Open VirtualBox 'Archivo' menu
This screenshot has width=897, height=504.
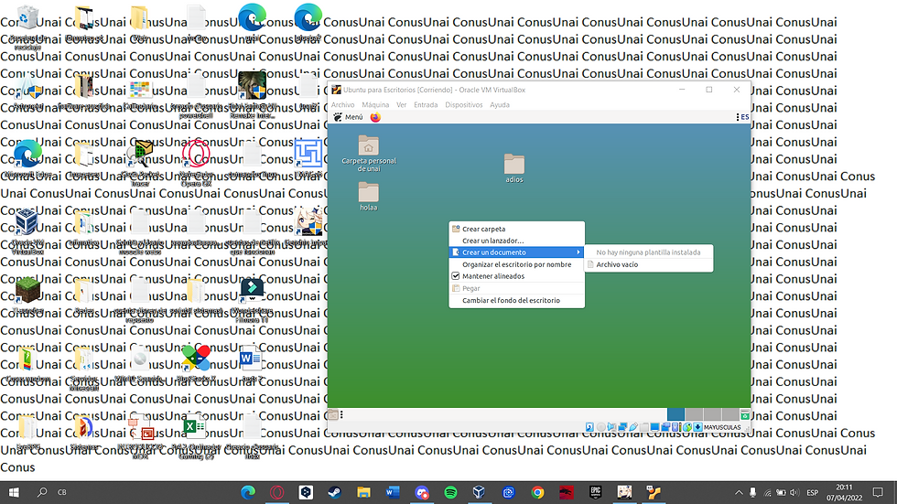pos(342,104)
